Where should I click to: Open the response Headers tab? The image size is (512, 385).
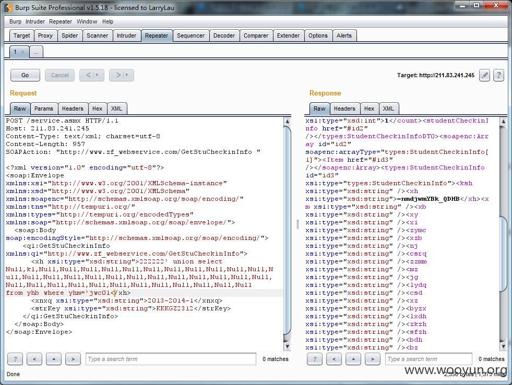pyautogui.click(x=344, y=109)
